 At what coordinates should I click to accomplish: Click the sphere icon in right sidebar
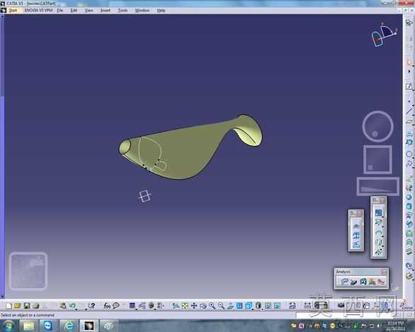[409, 197]
